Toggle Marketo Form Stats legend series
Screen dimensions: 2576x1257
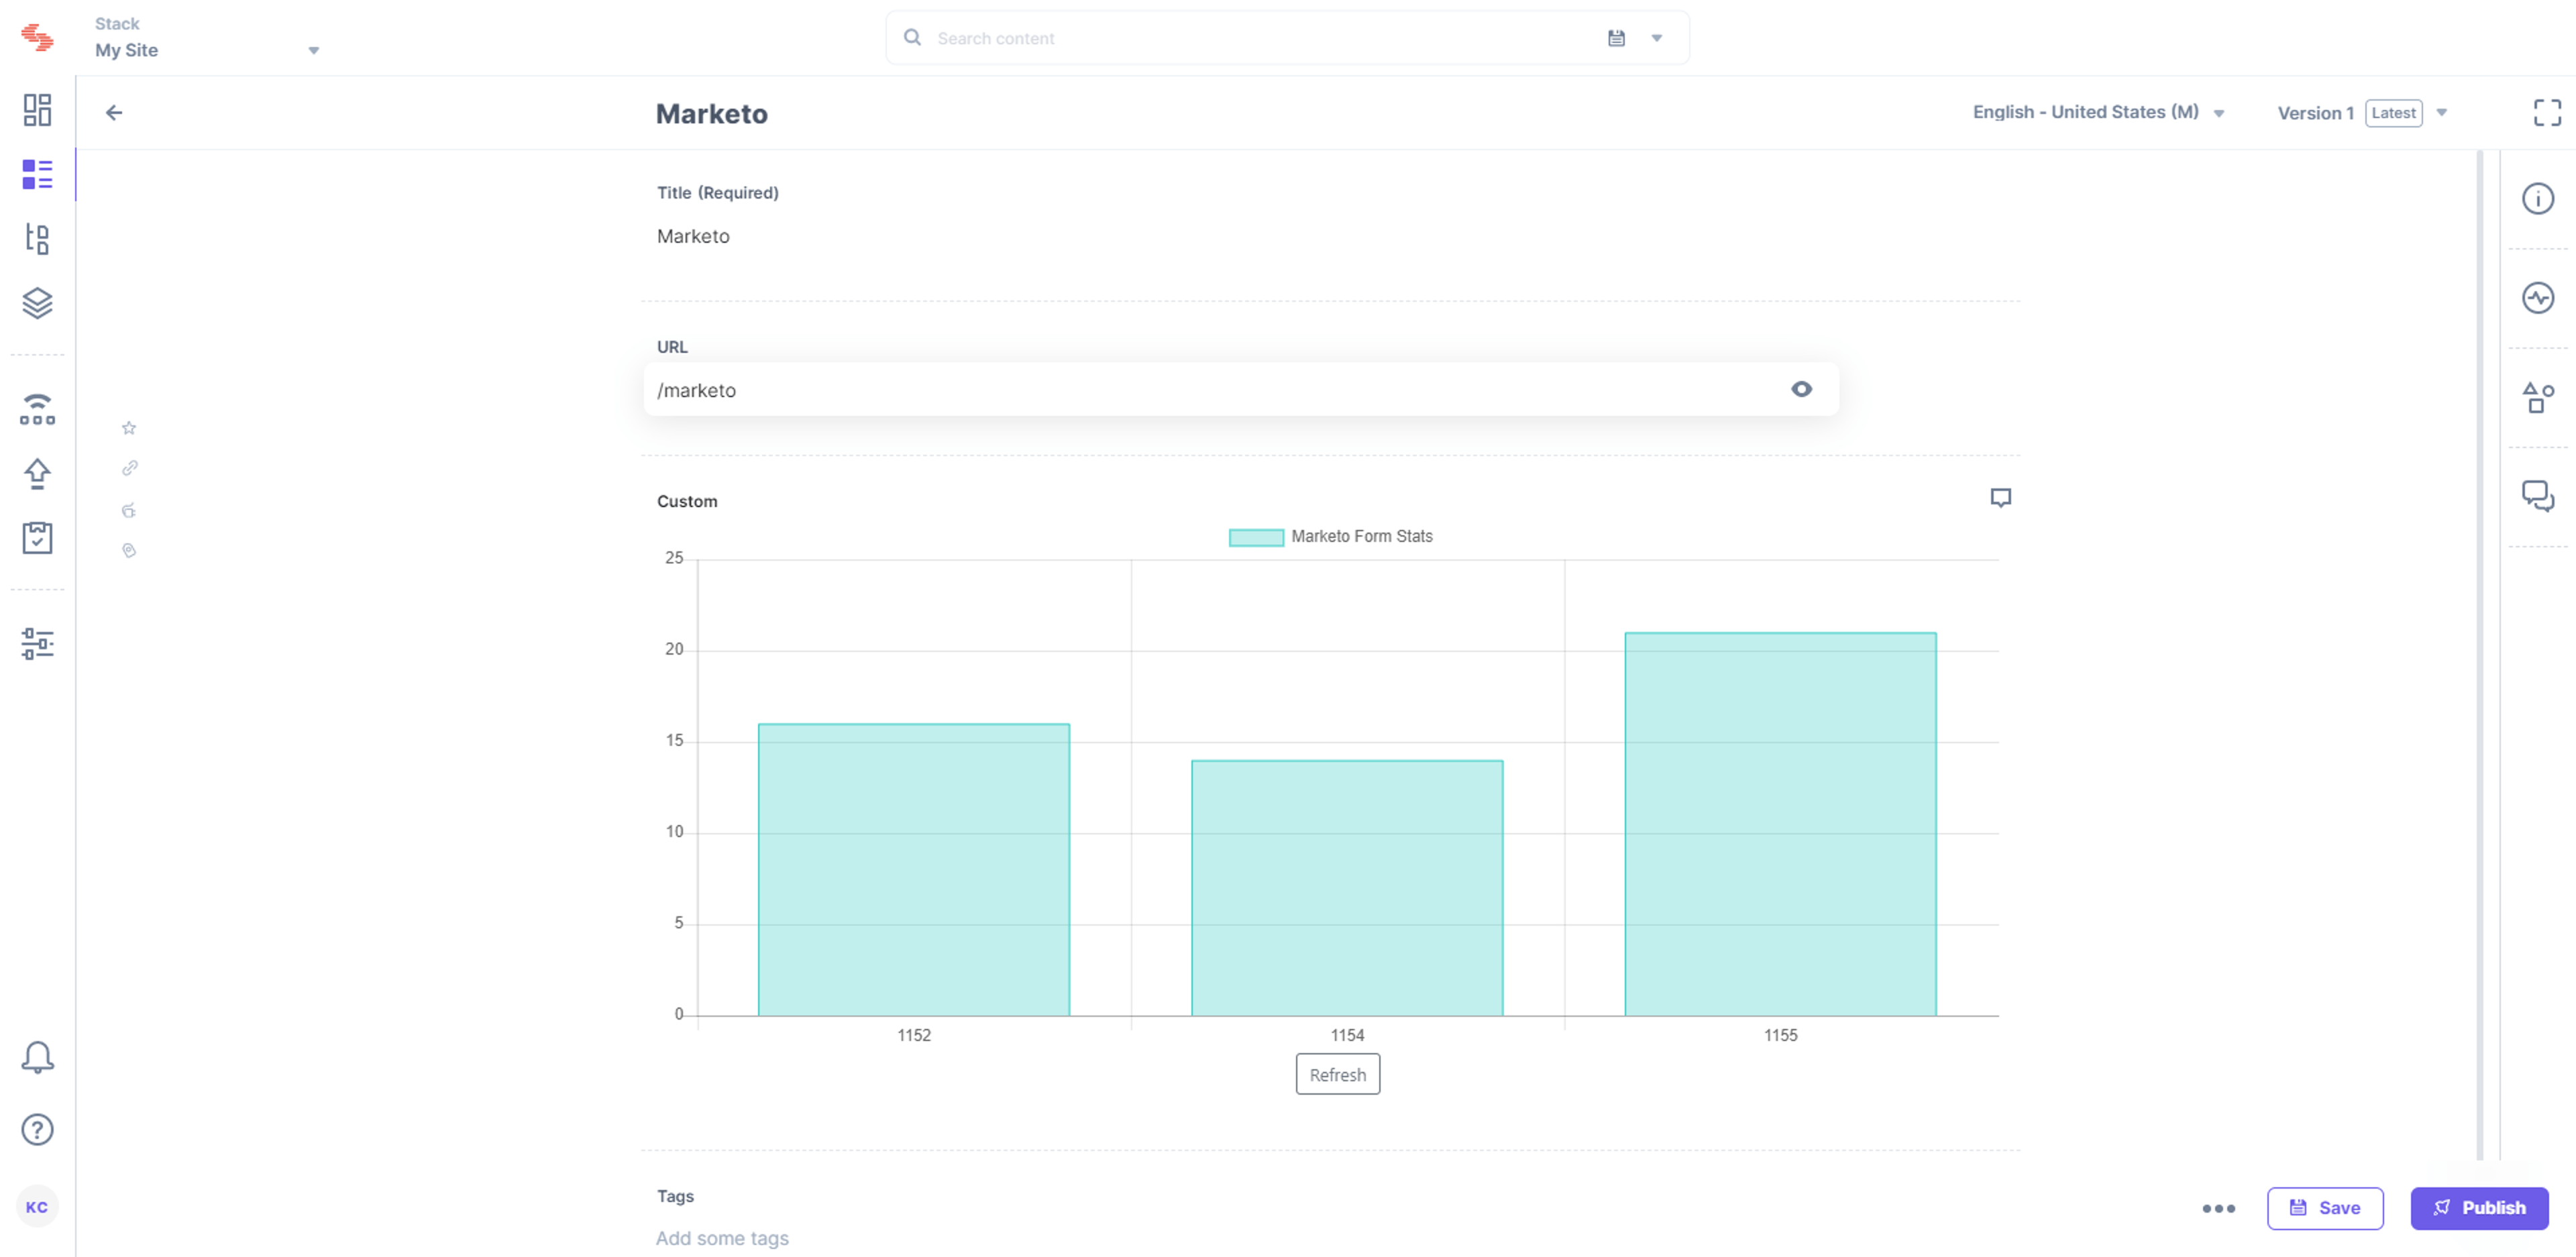pyautogui.click(x=1330, y=536)
